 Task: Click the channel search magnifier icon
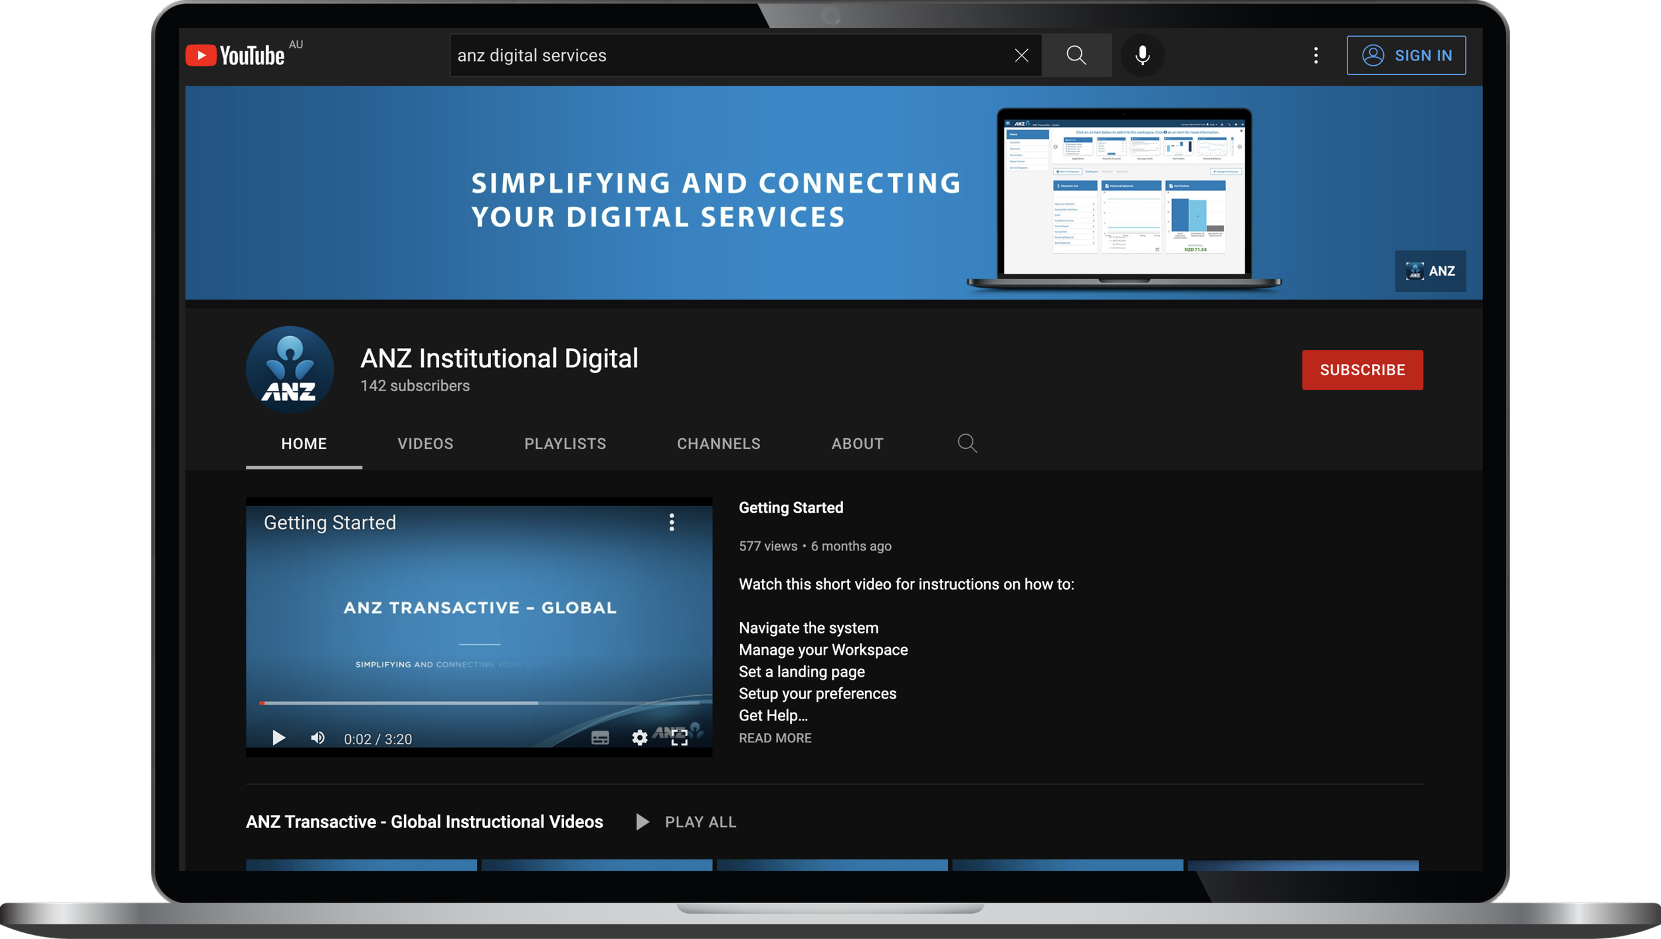click(x=967, y=443)
